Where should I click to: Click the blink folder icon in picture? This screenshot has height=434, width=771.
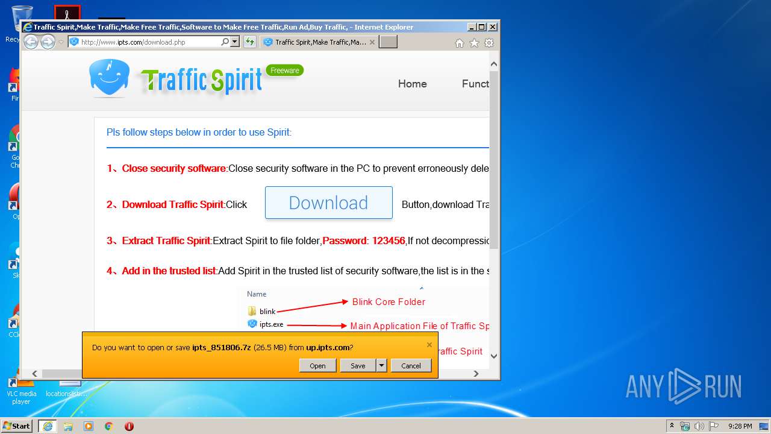coord(252,311)
